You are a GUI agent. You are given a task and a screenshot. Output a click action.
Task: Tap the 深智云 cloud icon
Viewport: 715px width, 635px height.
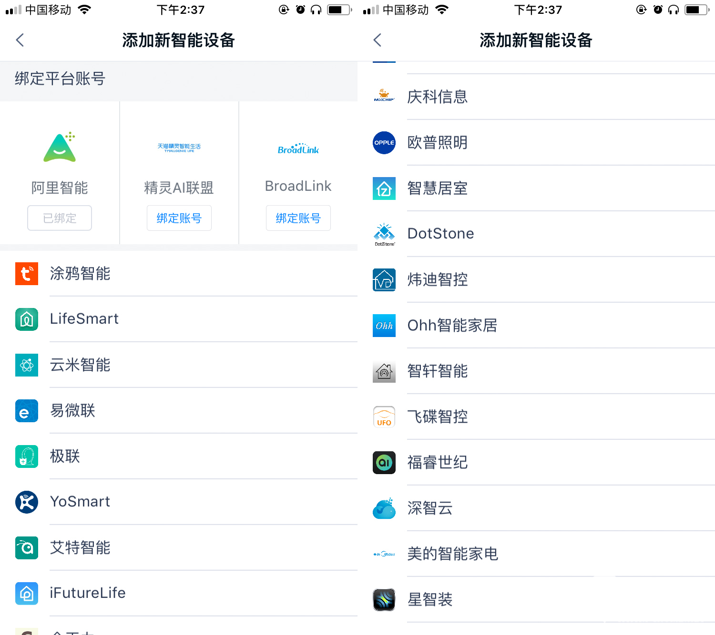pyautogui.click(x=384, y=508)
